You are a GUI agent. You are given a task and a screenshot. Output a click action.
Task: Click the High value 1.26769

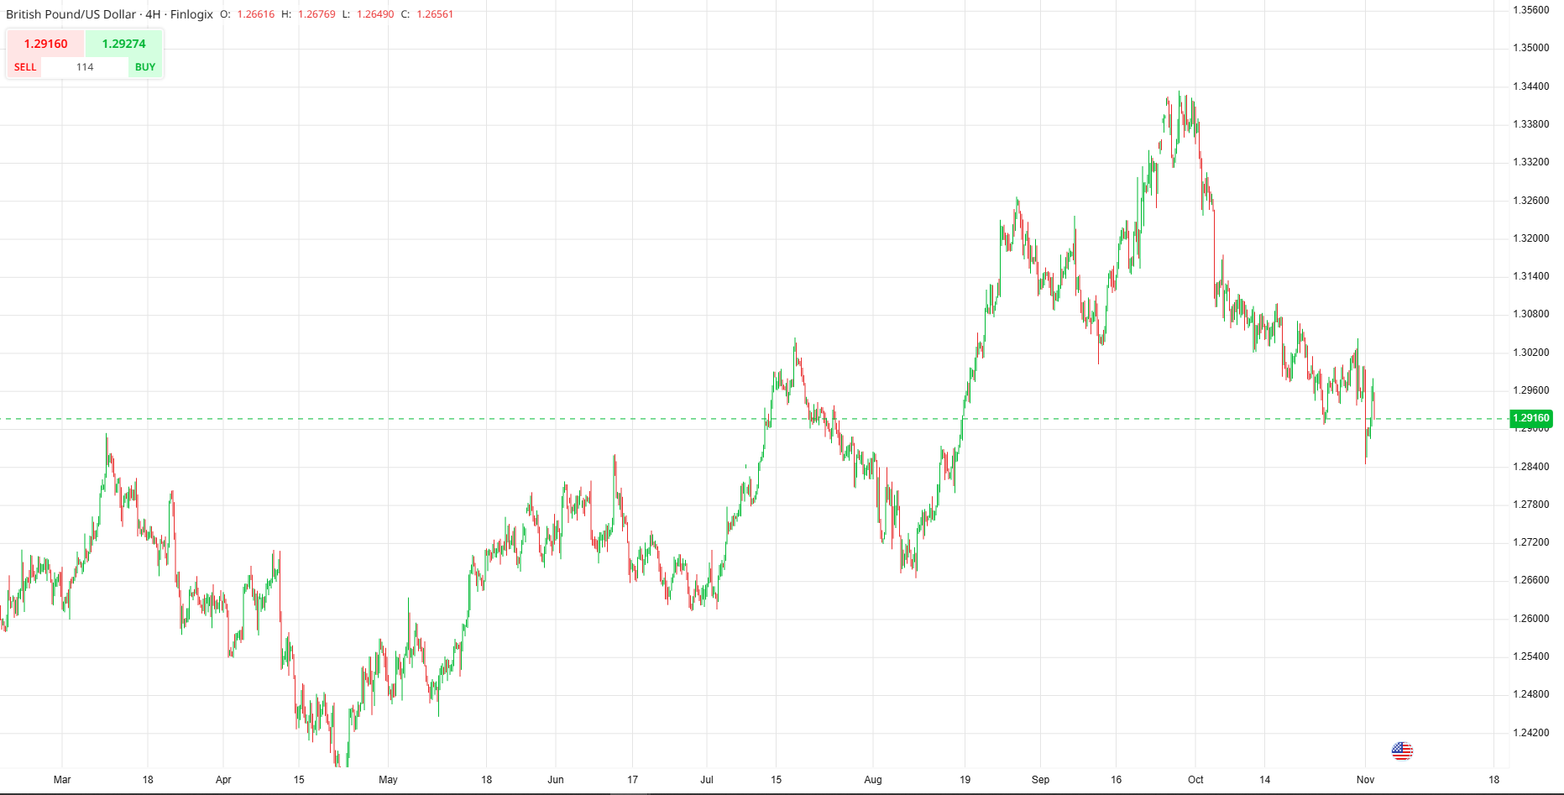pyautogui.click(x=316, y=14)
